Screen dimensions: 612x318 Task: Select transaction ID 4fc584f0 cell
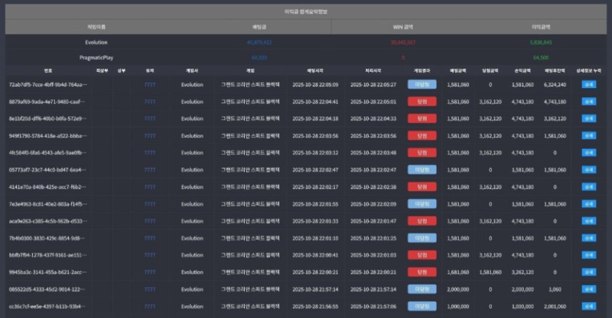[x=47, y=152]
